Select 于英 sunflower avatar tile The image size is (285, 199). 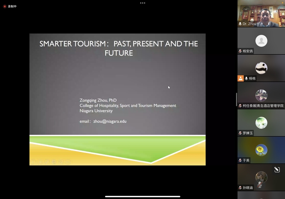(x=261, y=150)
